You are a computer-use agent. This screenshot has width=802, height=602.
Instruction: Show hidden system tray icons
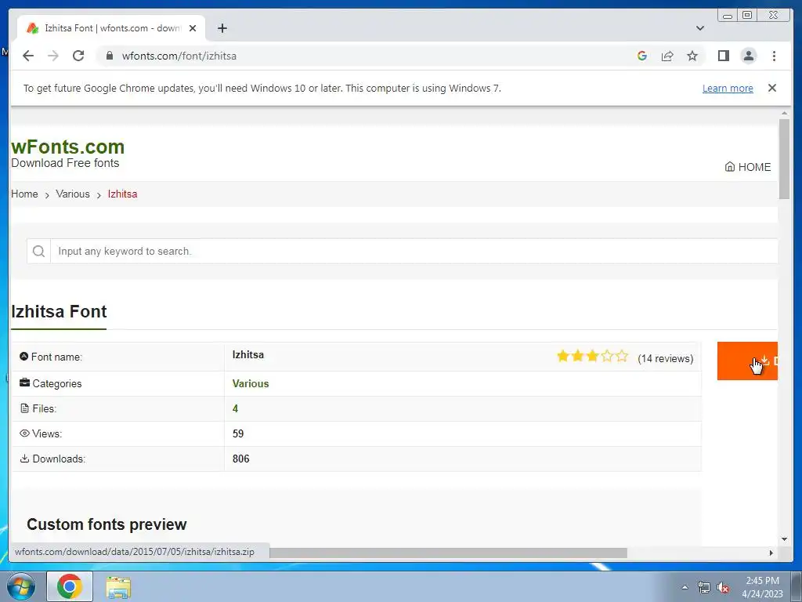(x=685, y=587)
